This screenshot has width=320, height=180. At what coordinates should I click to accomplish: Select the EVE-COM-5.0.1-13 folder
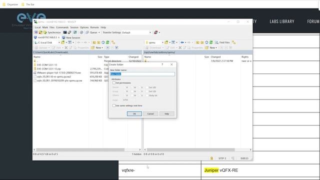click(47, 64)
